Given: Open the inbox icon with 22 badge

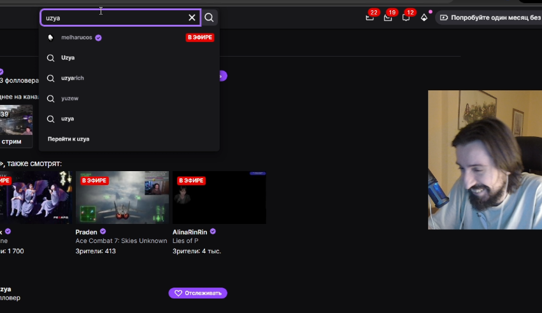Looking at the screenshot, I should click(x=370, y=18).
